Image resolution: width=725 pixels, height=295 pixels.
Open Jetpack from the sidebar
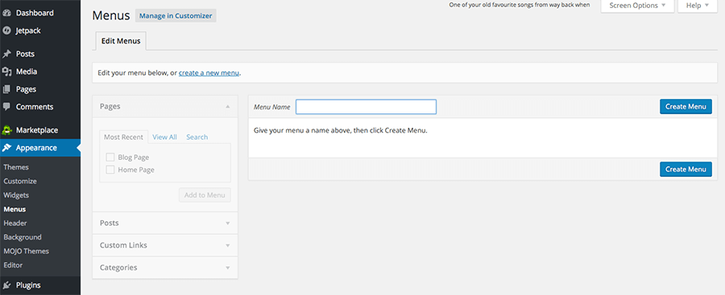tap(40, 31)
